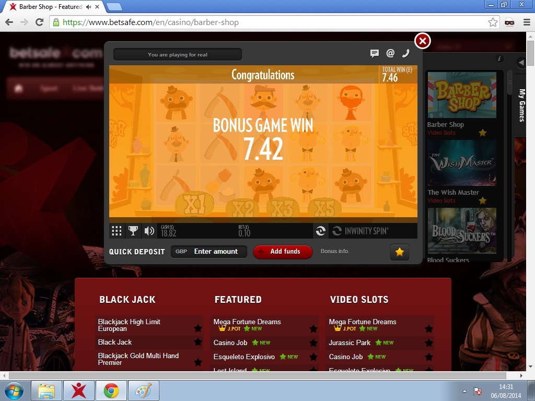Open Paint from the taskbar
This screenshot has width=535, height=401.
(x=144, y=391)
